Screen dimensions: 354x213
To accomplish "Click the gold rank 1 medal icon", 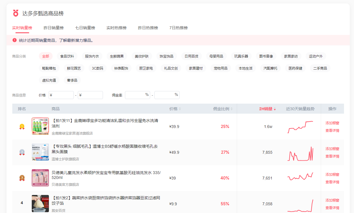I will (22, 126).
